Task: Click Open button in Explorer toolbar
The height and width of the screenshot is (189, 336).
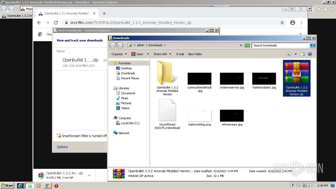Action: (137, 54)
